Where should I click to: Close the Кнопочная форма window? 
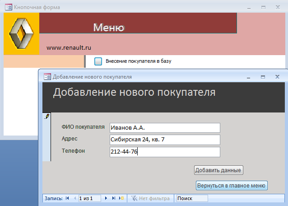pyautogui.click(x=278, y=7)
